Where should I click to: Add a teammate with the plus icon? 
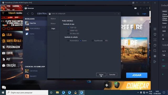[107, 85]
